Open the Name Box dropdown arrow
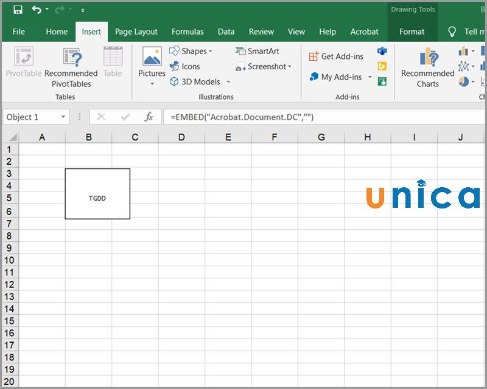 click(x=63, y=117)
